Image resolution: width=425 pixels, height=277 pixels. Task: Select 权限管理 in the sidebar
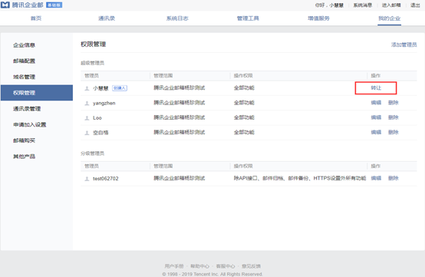tap(37, 93)
